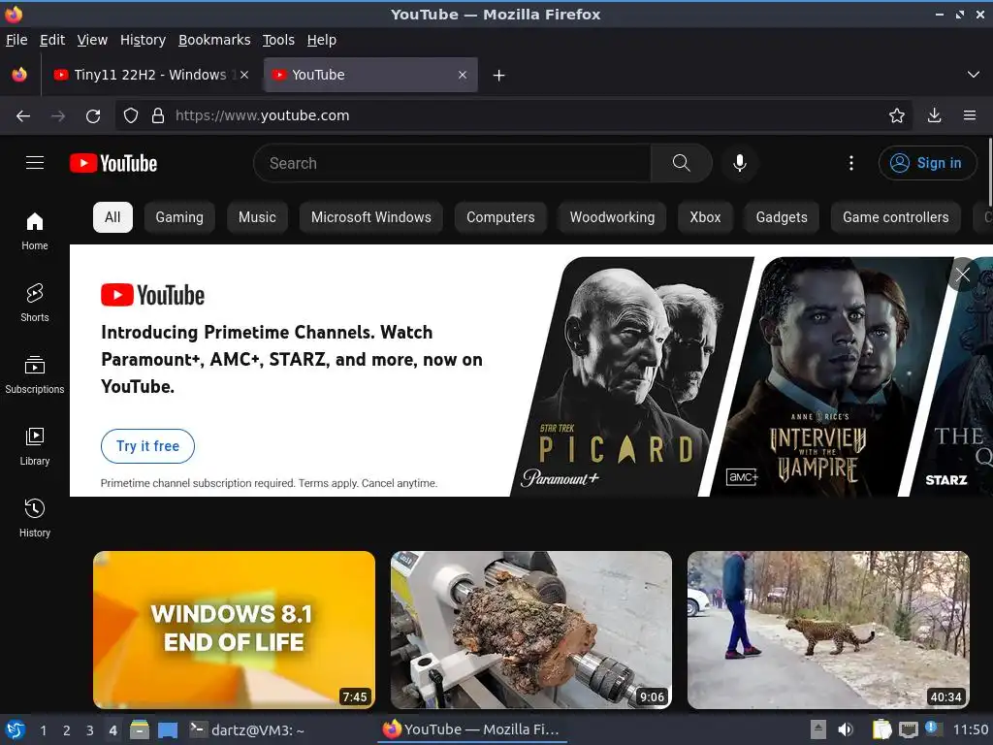The image size is (993, 745).
Task: Open Library from the sidebar
Action: click(35, 446)
